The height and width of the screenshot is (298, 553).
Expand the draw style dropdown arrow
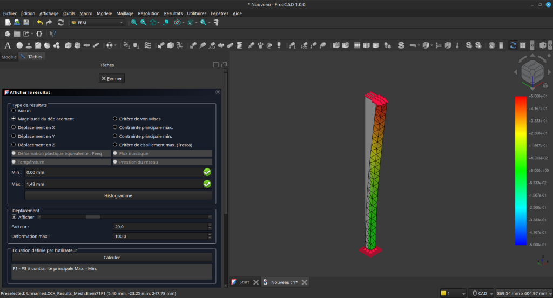(x=184, y=23)
